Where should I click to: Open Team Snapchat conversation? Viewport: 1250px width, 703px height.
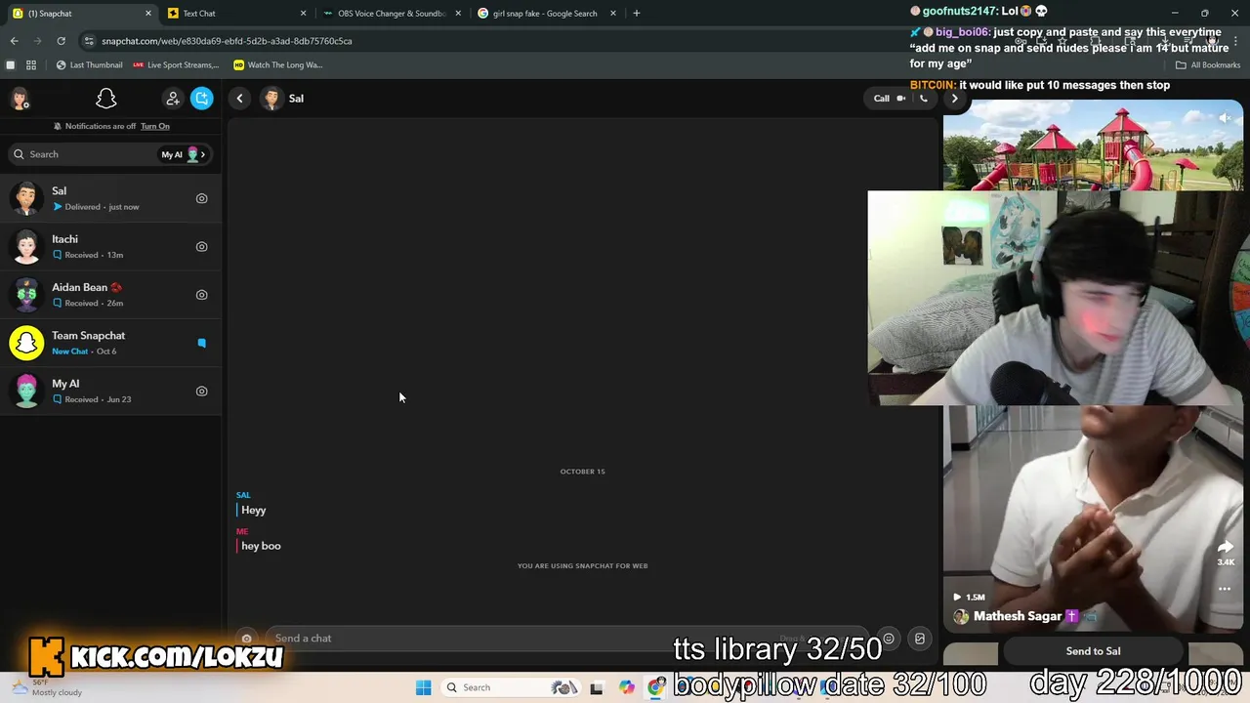[111, 343]
